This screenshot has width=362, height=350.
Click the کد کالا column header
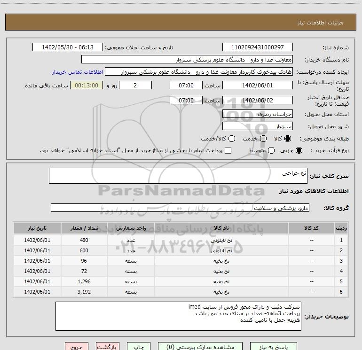(x=311, y=228)
